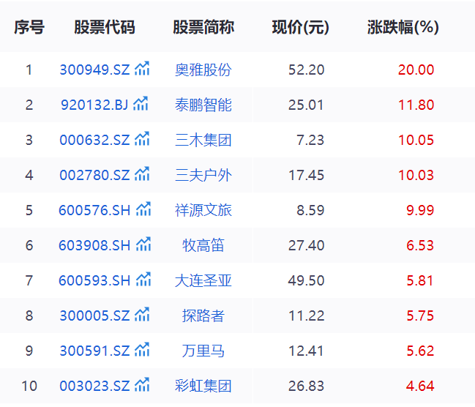Click the 泰鹏智能 stock name
Image resolution: width=475 pixels, height=407 pixels.
point(203,105)
